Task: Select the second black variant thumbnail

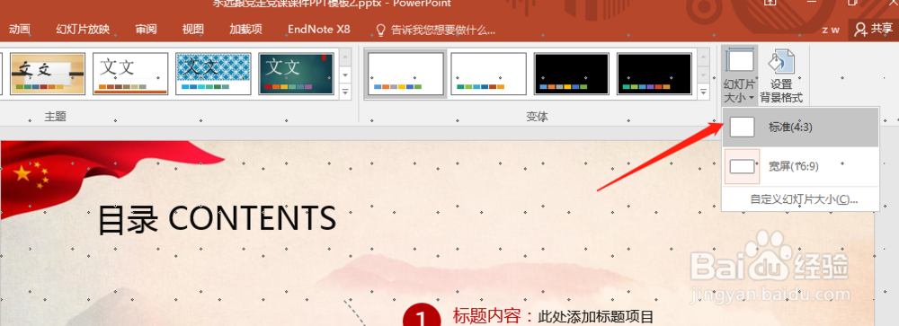Action: [x=654, y=74]
